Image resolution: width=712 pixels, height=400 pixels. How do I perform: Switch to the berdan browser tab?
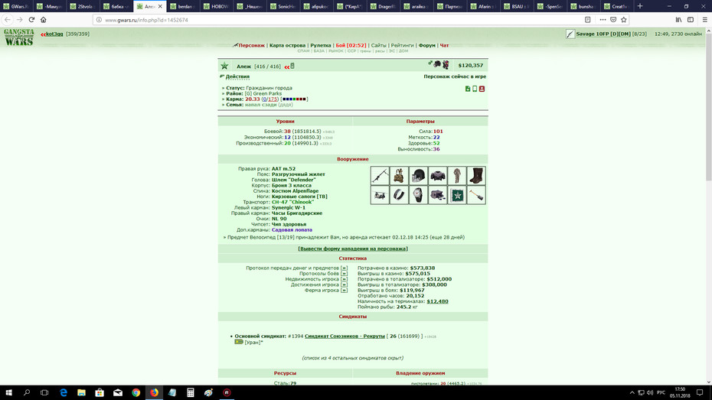[x=185, y=6]
